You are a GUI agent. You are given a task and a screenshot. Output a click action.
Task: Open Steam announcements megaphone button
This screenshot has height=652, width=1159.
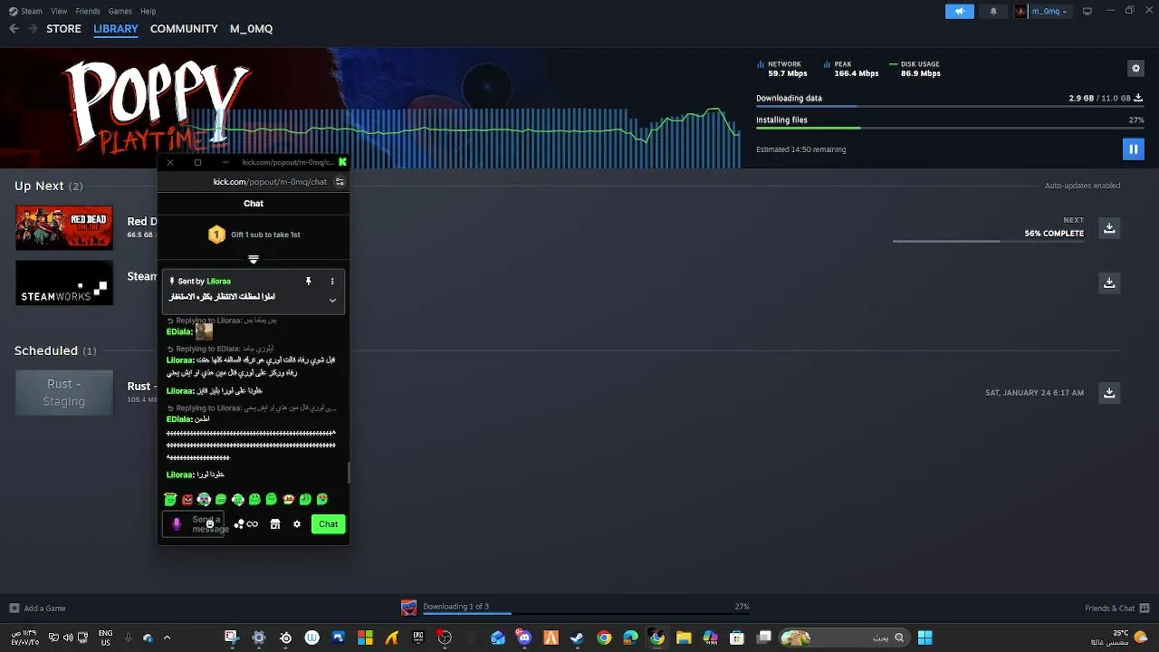[x=960, y=11]
